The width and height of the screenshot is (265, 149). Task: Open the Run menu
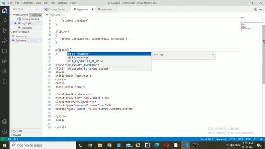(x=53, y=3)
